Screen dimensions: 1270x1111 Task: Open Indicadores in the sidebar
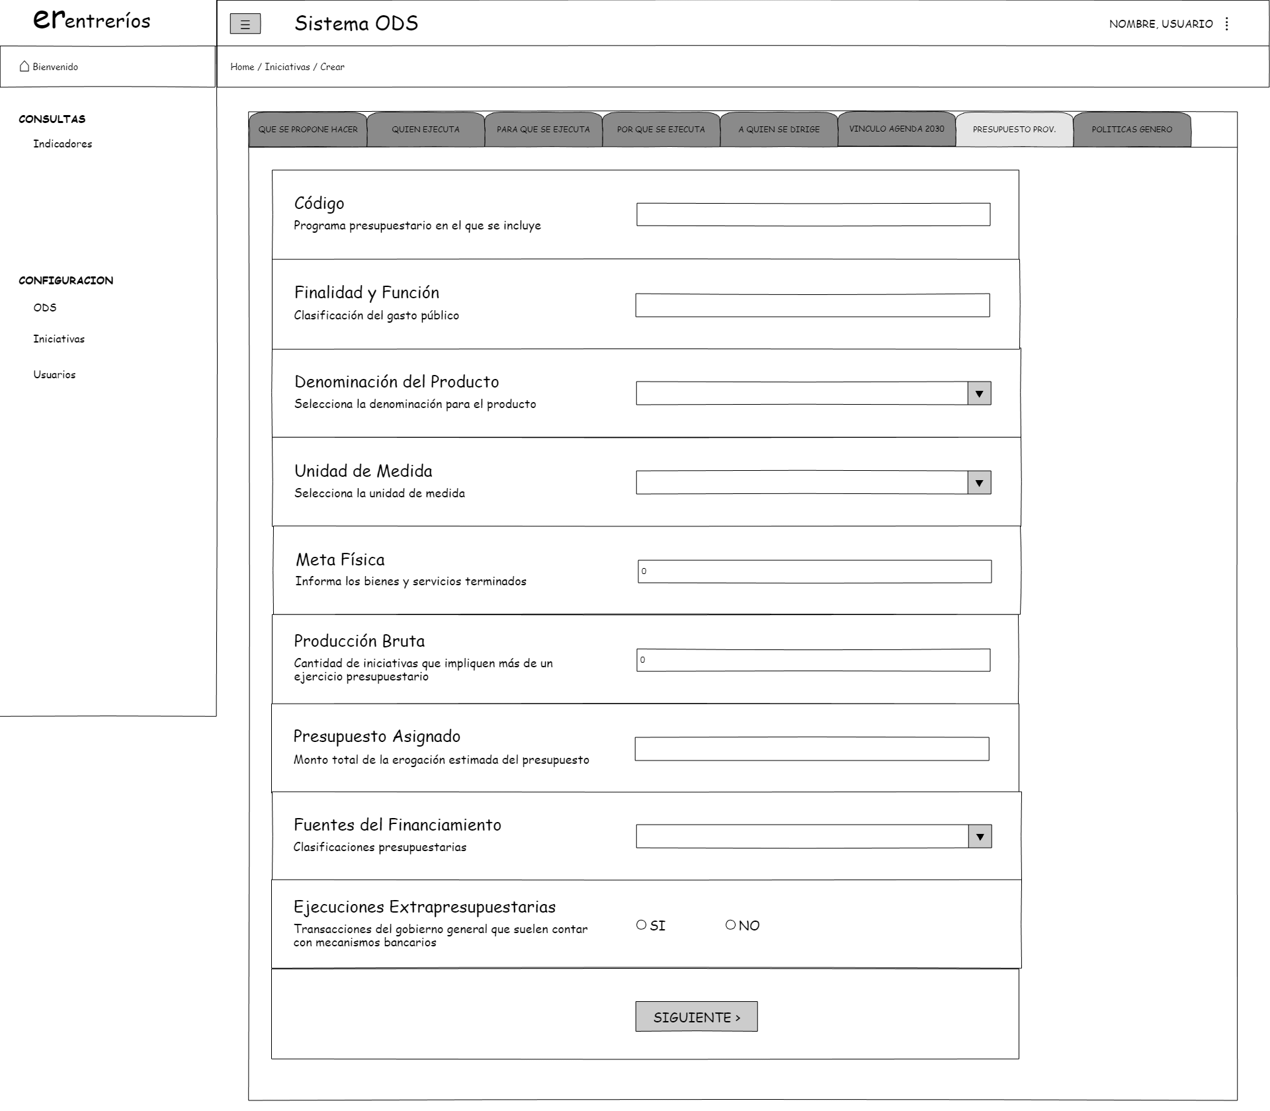point(63,144)
